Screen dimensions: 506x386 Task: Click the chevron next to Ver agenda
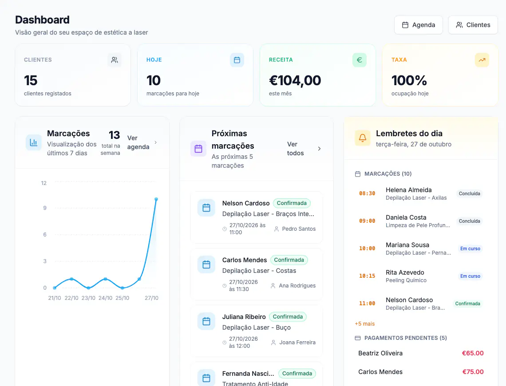(x=155, y=142)
